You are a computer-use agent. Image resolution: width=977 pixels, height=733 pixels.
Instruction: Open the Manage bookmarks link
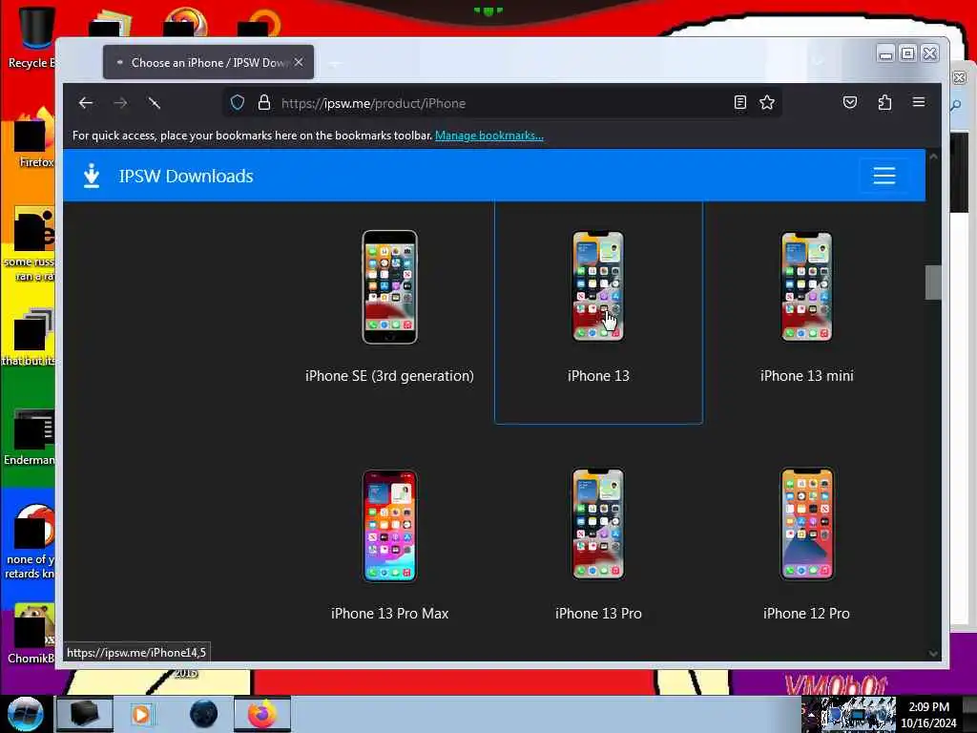coord(489,136)
